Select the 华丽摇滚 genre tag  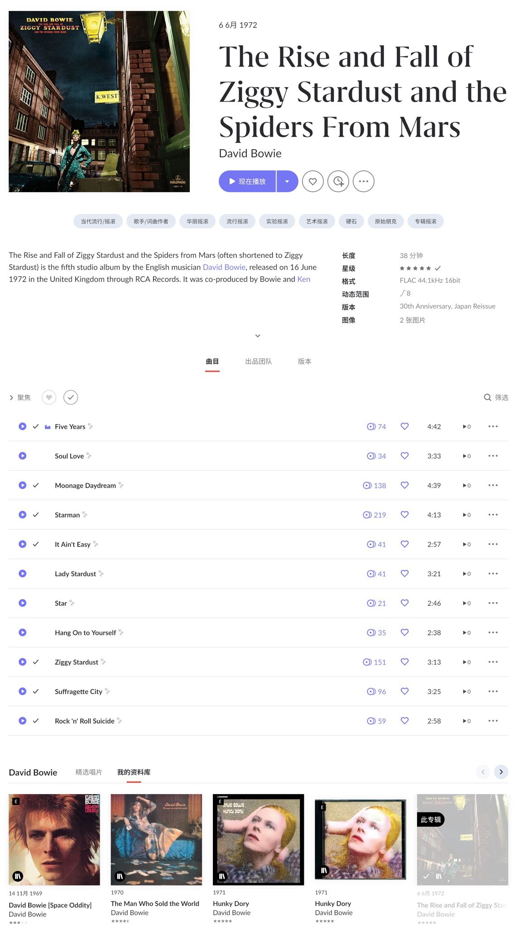click(x=197, y=221)
